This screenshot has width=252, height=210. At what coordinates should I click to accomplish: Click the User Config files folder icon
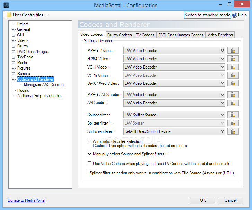point(9,15)
